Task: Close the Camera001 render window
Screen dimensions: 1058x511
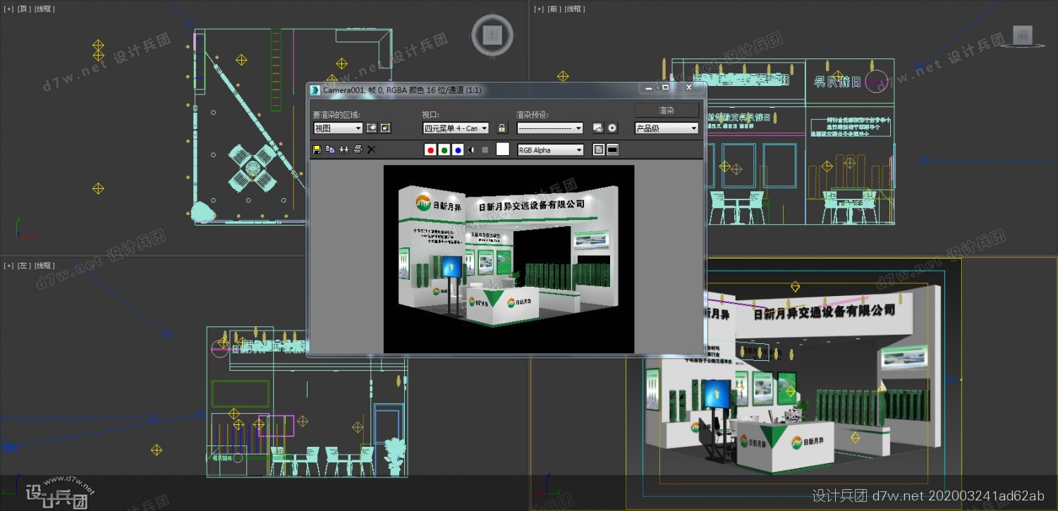Action: [688, 87]
